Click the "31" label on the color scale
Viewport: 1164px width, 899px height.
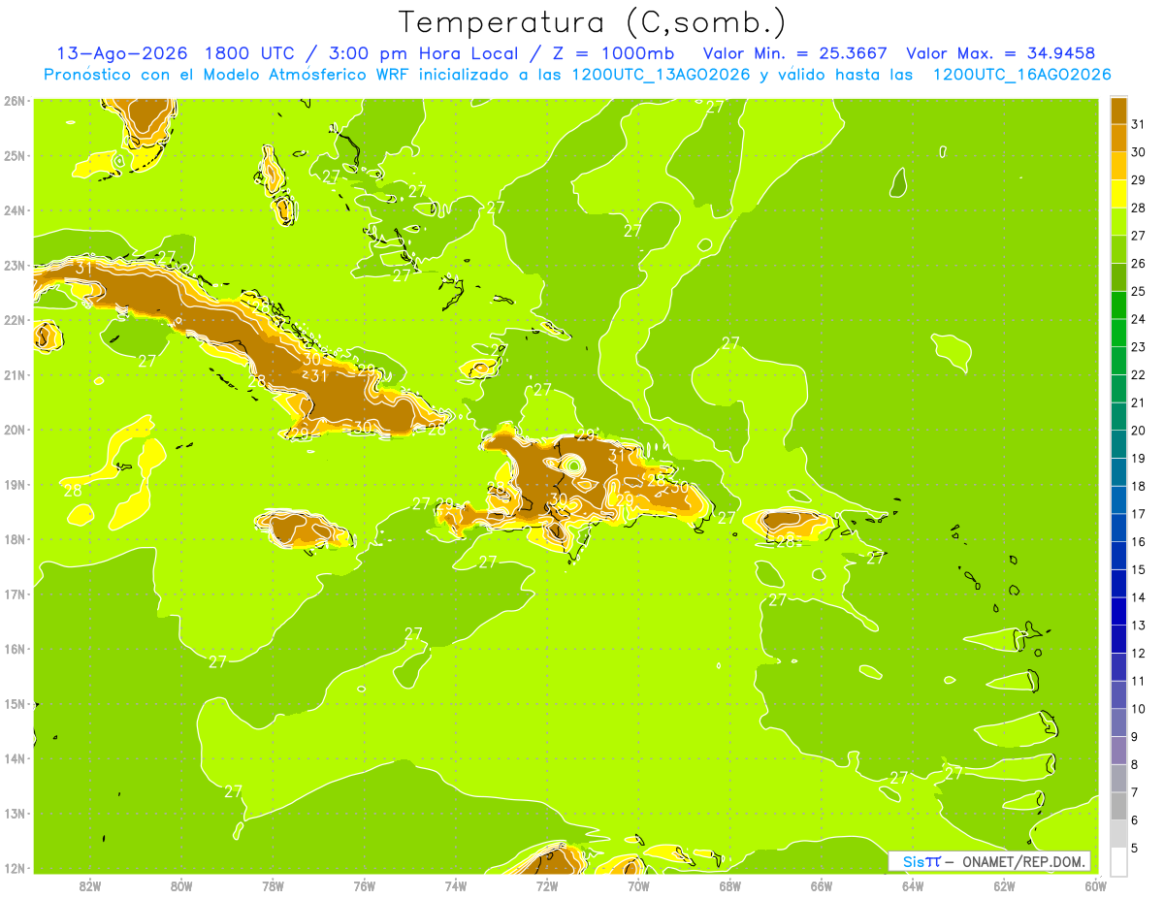coord(1139,124)
